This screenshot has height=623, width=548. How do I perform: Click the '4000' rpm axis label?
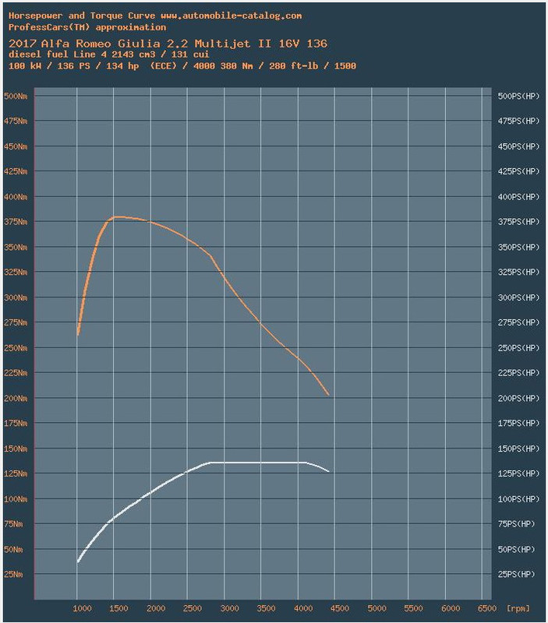tap(303, 609)
